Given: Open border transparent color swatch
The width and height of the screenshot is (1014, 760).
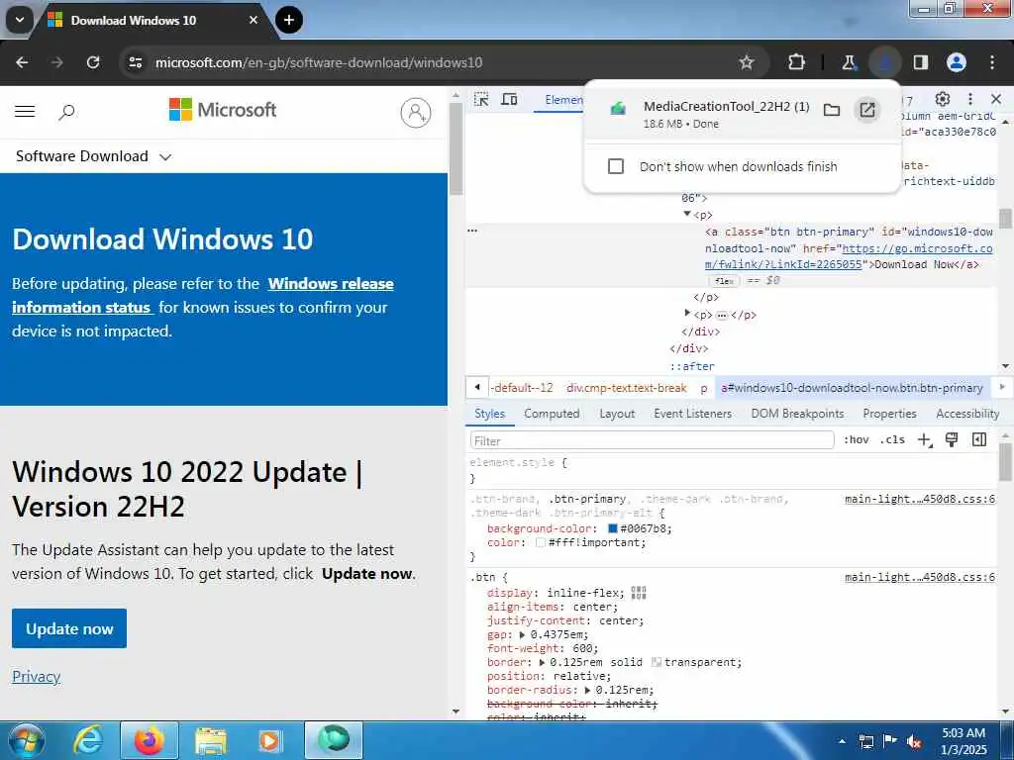Looking at the screenshot, I should point(656,662).
